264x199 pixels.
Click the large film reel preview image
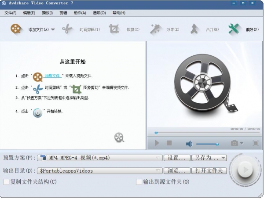[205, 85]
